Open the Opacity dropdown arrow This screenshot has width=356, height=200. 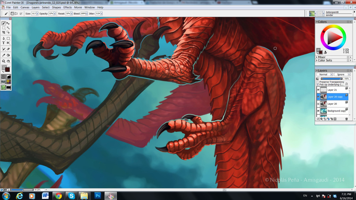(55, 14)
